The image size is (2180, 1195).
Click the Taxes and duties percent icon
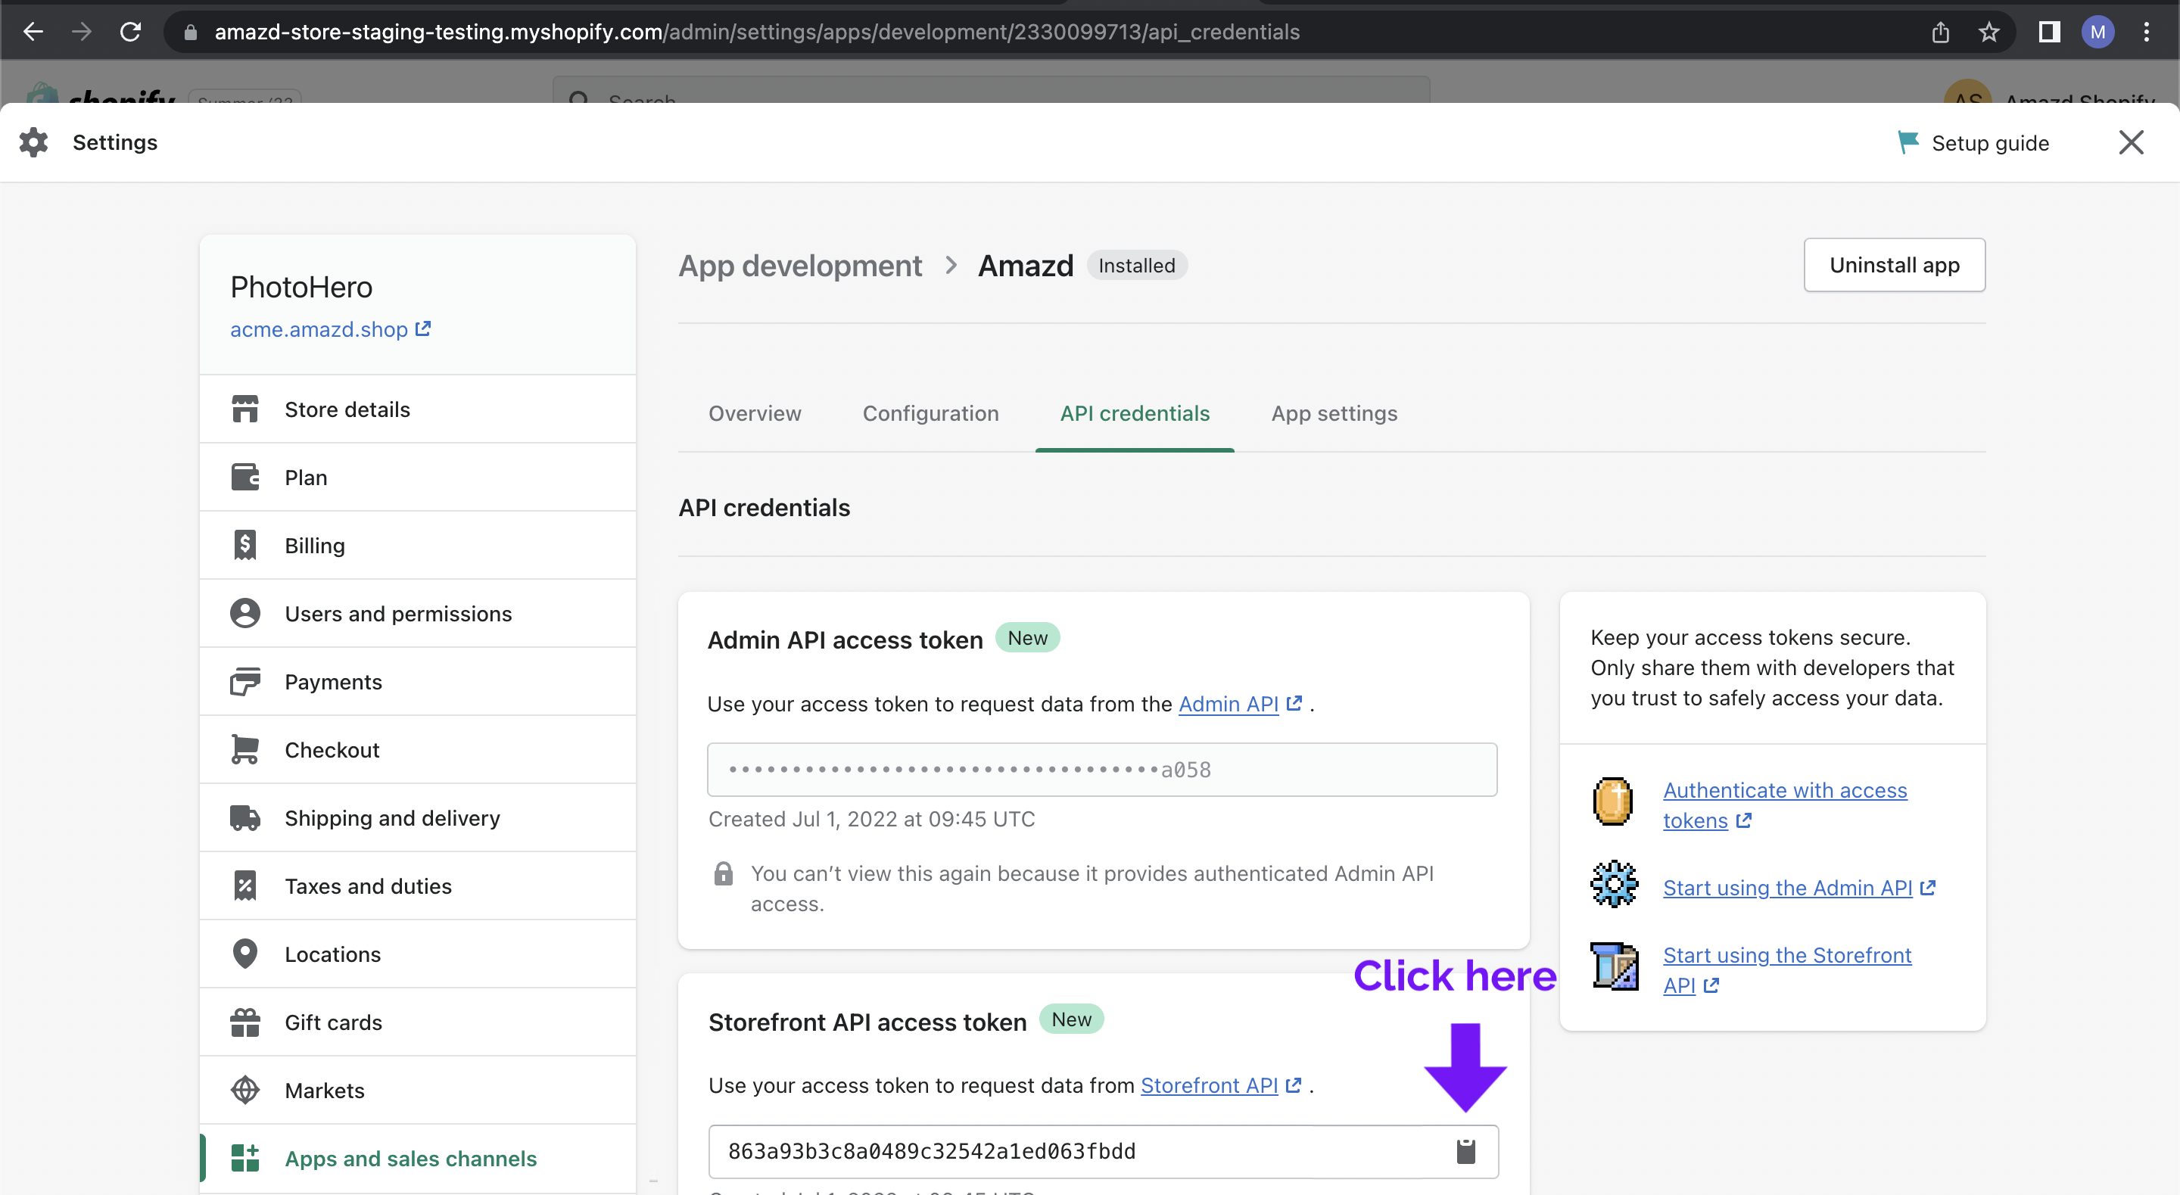244,885
